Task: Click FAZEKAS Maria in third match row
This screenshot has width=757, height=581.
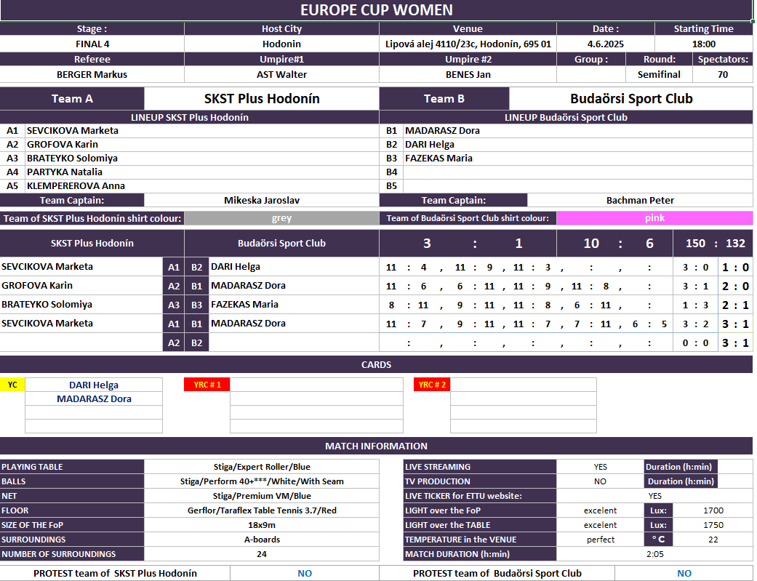Action: tap(294, 304)
